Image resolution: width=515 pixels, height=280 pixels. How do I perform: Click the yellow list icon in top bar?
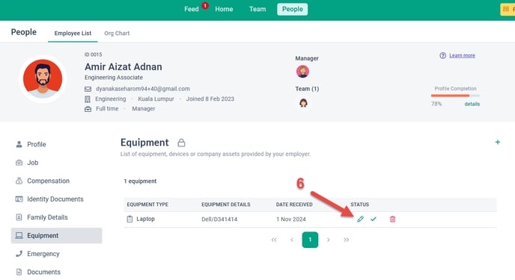pos(508,9)
